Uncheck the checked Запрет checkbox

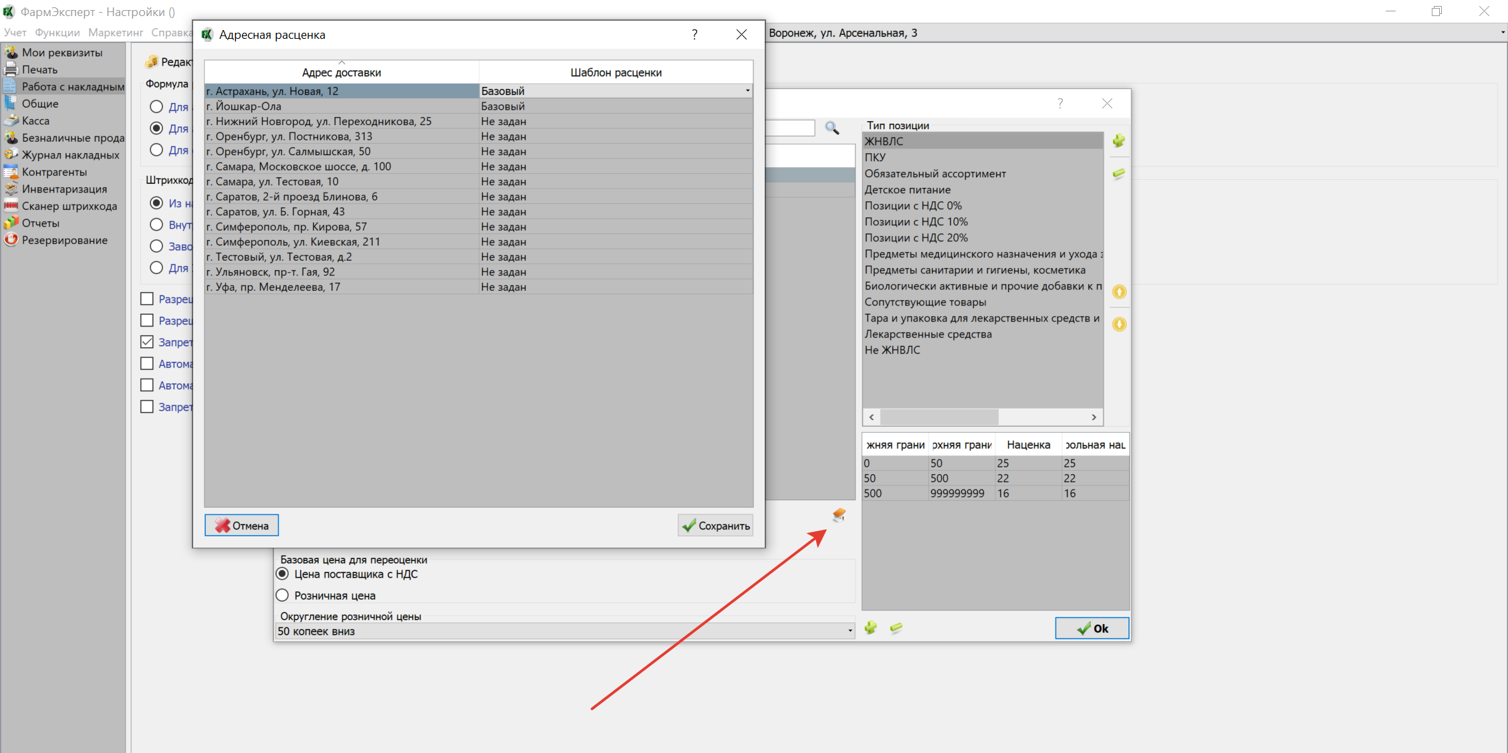(x=147, y=342)
